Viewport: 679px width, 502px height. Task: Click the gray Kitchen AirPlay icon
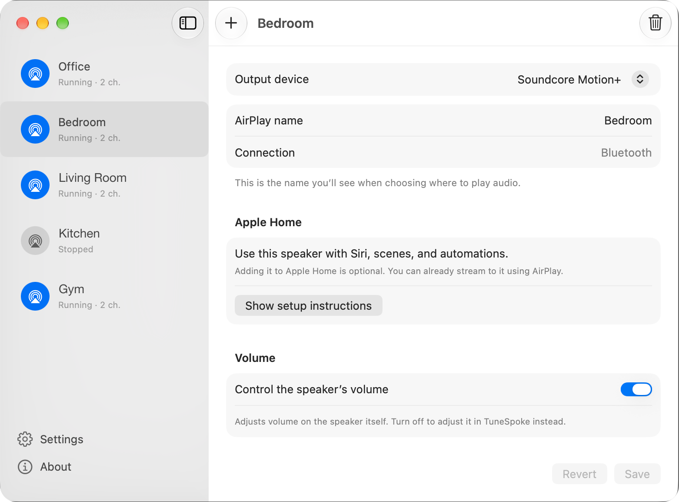pyautogui.click(x=35, y=241)
